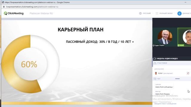Toggle Asker's crossed-out mute icon
The height and width of the screenshot is (107, 191).
coord(188,73)
